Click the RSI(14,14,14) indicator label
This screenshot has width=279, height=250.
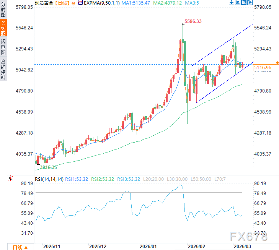pos(49,179)
